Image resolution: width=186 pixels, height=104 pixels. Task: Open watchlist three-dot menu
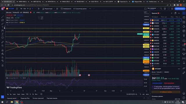click(179, 13)
